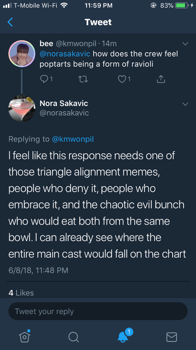Retweet bee's poptarts tweet

[83, 79]
